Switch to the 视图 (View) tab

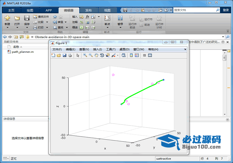coord(107,10)
